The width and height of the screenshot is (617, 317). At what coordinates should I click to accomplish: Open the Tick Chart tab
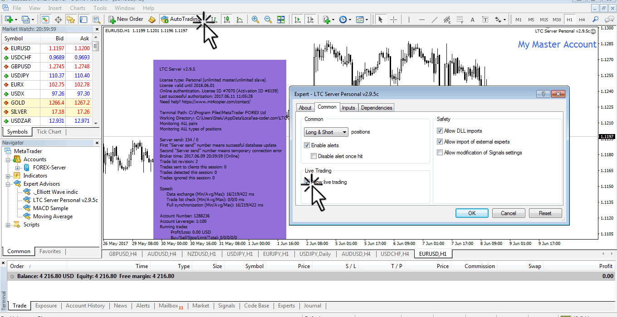[x=49, y=132]
